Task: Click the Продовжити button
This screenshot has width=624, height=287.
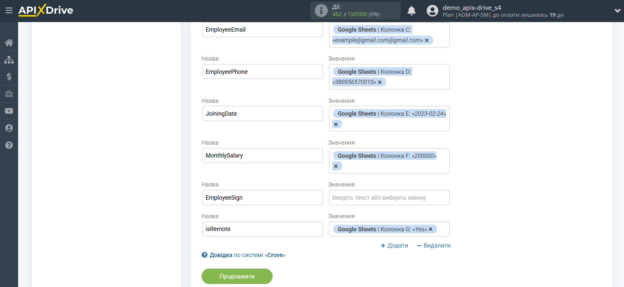Action: (237, 276)
